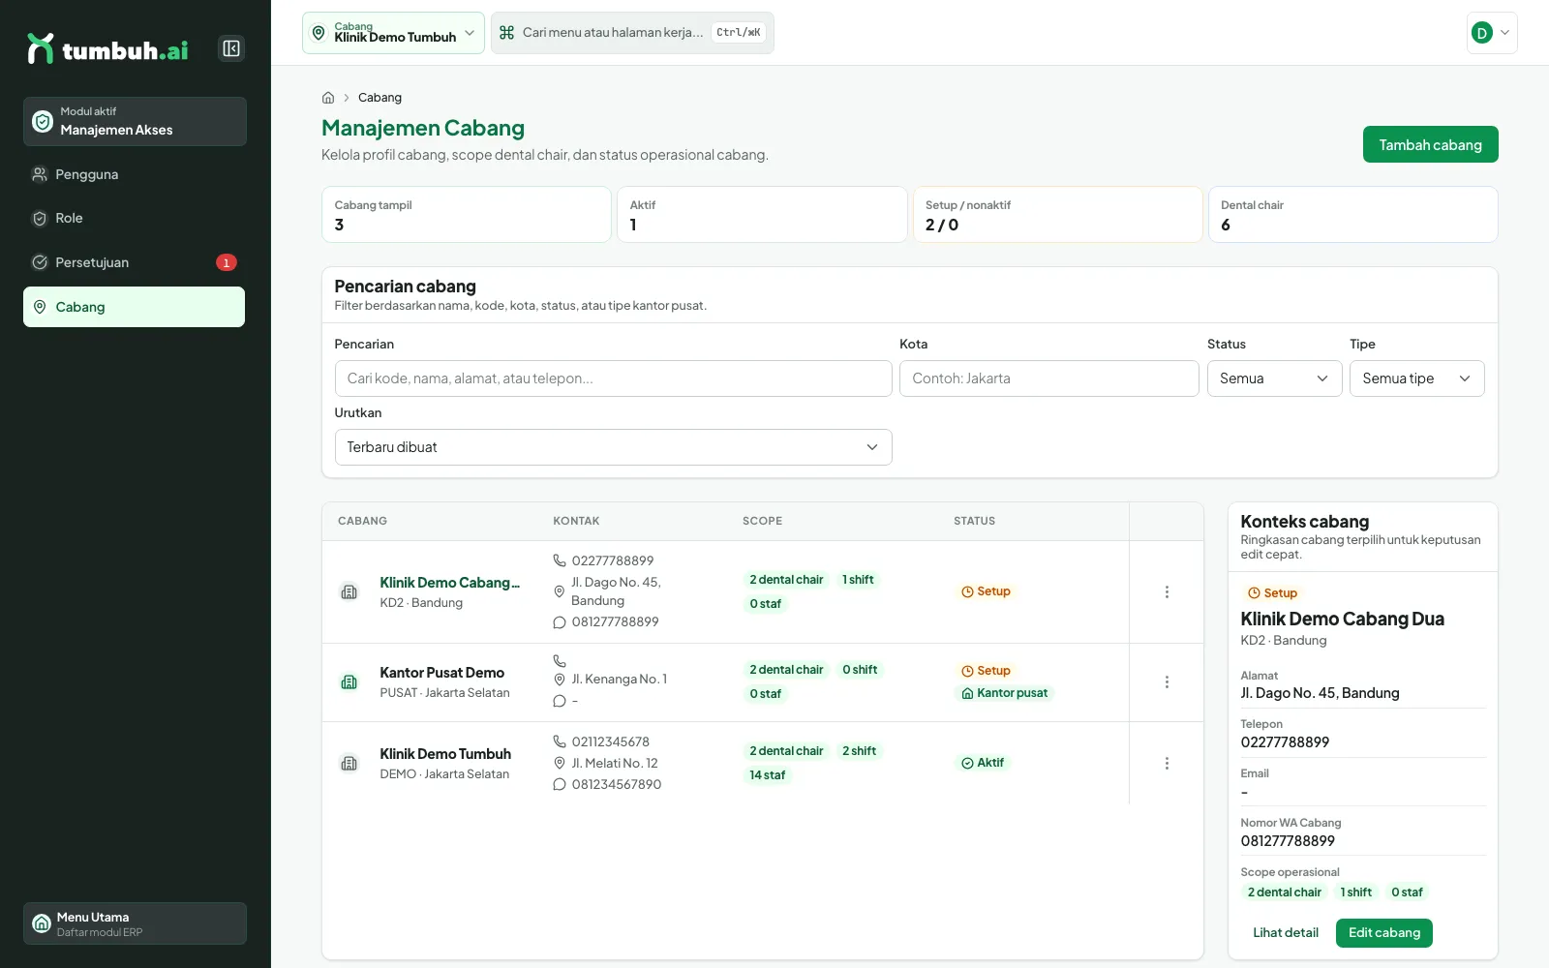This screenshot has height=968, width=1549.
Task: Click building icon of KD2 Bandung branch
Action: (x=349, y=592)
